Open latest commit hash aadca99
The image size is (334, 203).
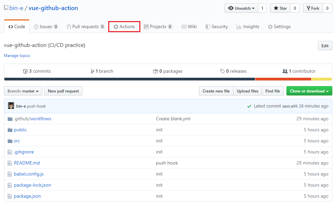(x=290, y=106)
